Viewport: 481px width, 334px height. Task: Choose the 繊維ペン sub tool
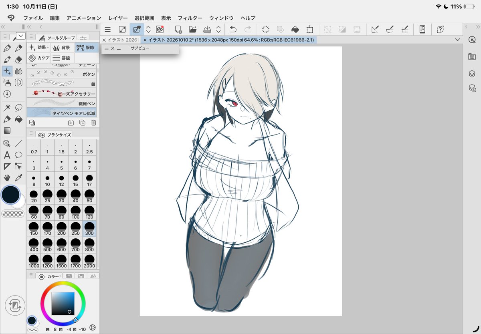coord(62,103)
